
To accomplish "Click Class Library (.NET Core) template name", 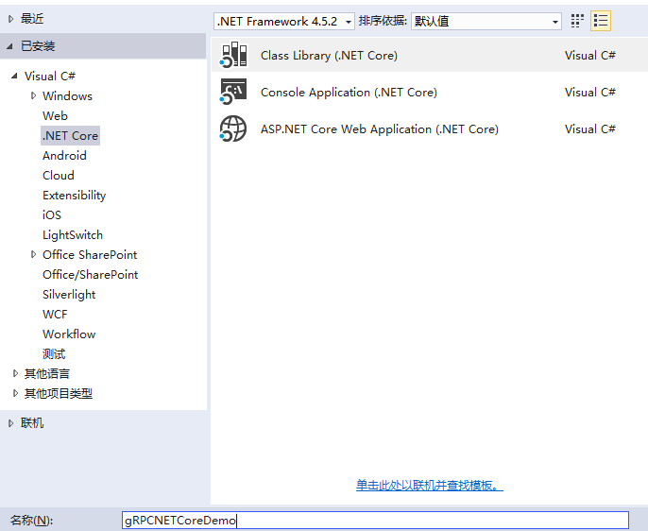I will [329, 55].
